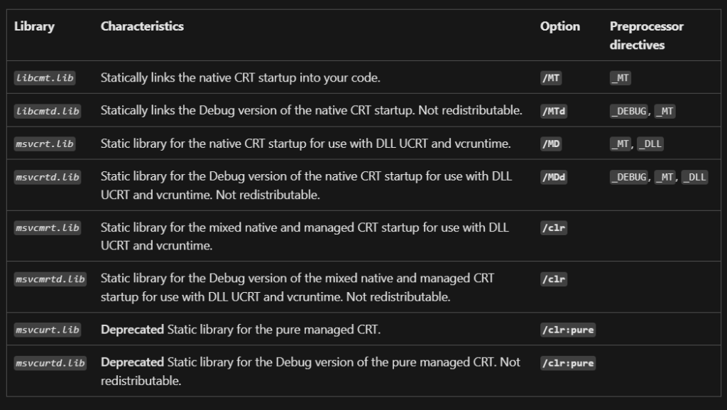Click the Option column header

click(560, 26)
